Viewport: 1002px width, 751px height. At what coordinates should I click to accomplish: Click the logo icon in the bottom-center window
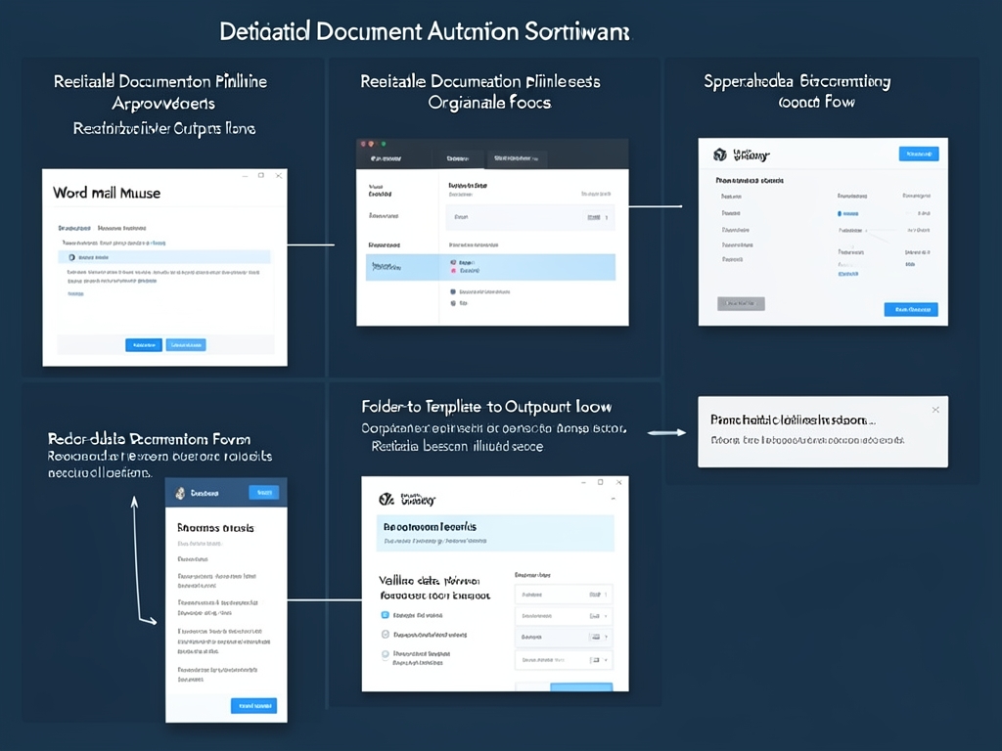386,500
